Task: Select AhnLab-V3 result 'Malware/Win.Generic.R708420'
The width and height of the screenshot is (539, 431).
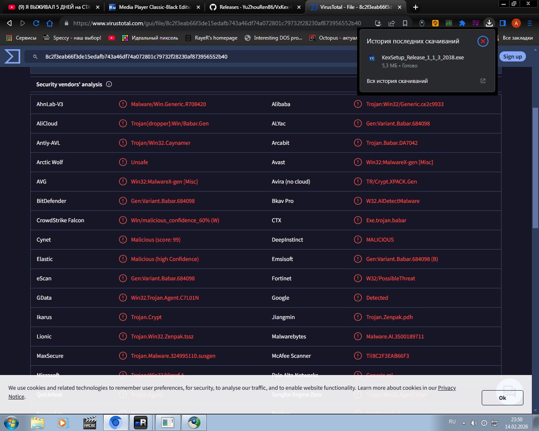Action: pos(168,104)
